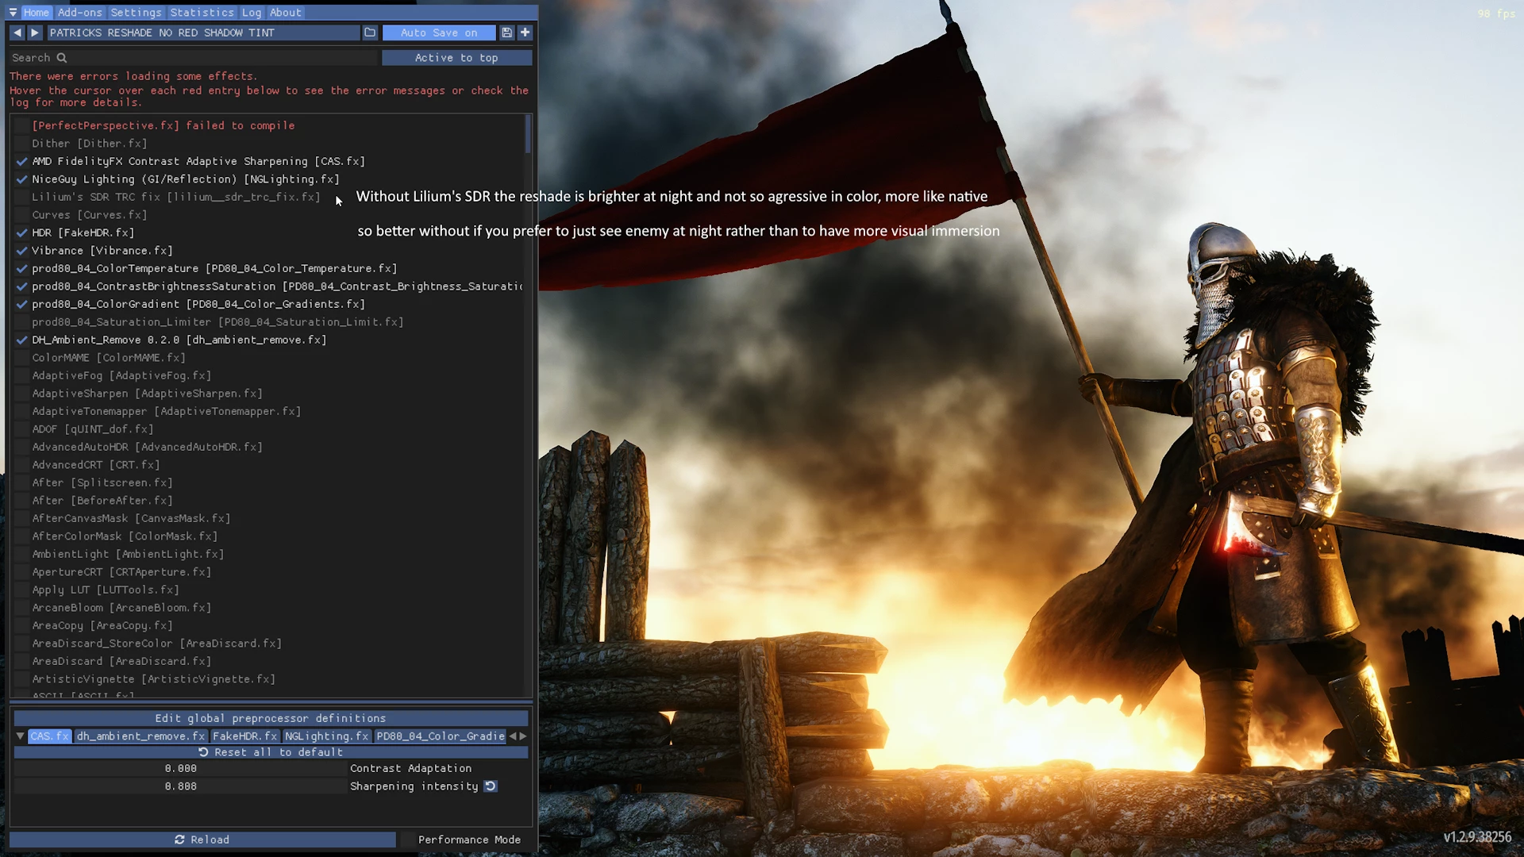1524x857 pixels.
Task: Enable the Curves.fx checkbox
Action: click(x=22, y=215)
